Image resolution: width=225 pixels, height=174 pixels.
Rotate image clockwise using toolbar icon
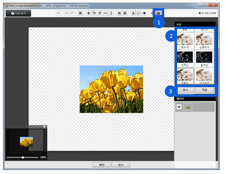click(x=100, y=13)
